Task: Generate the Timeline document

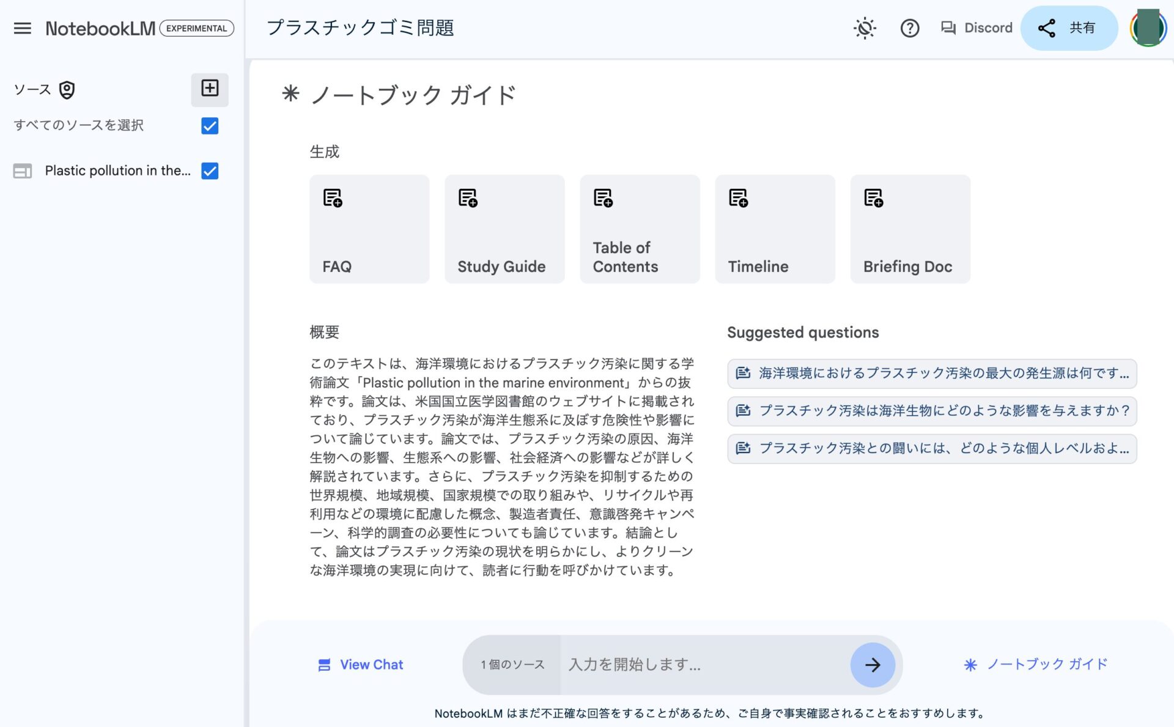Action: coord(775,229)
